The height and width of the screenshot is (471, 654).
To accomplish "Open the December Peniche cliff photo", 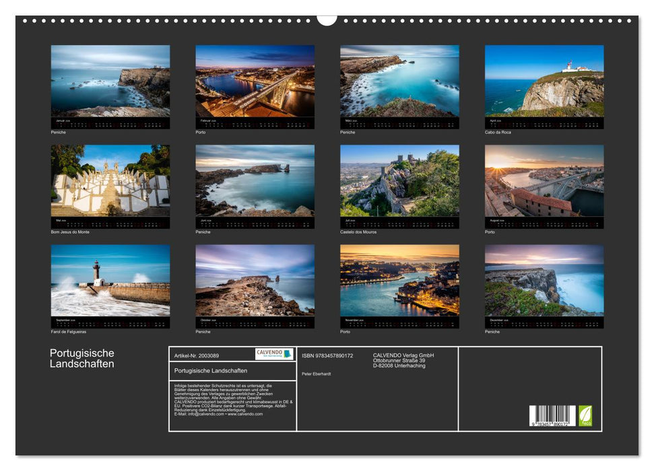I will click(x=544, y=281).
